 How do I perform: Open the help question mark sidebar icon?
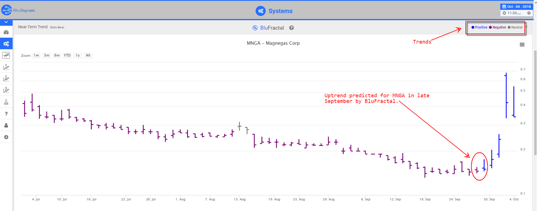tap(6, 113)
